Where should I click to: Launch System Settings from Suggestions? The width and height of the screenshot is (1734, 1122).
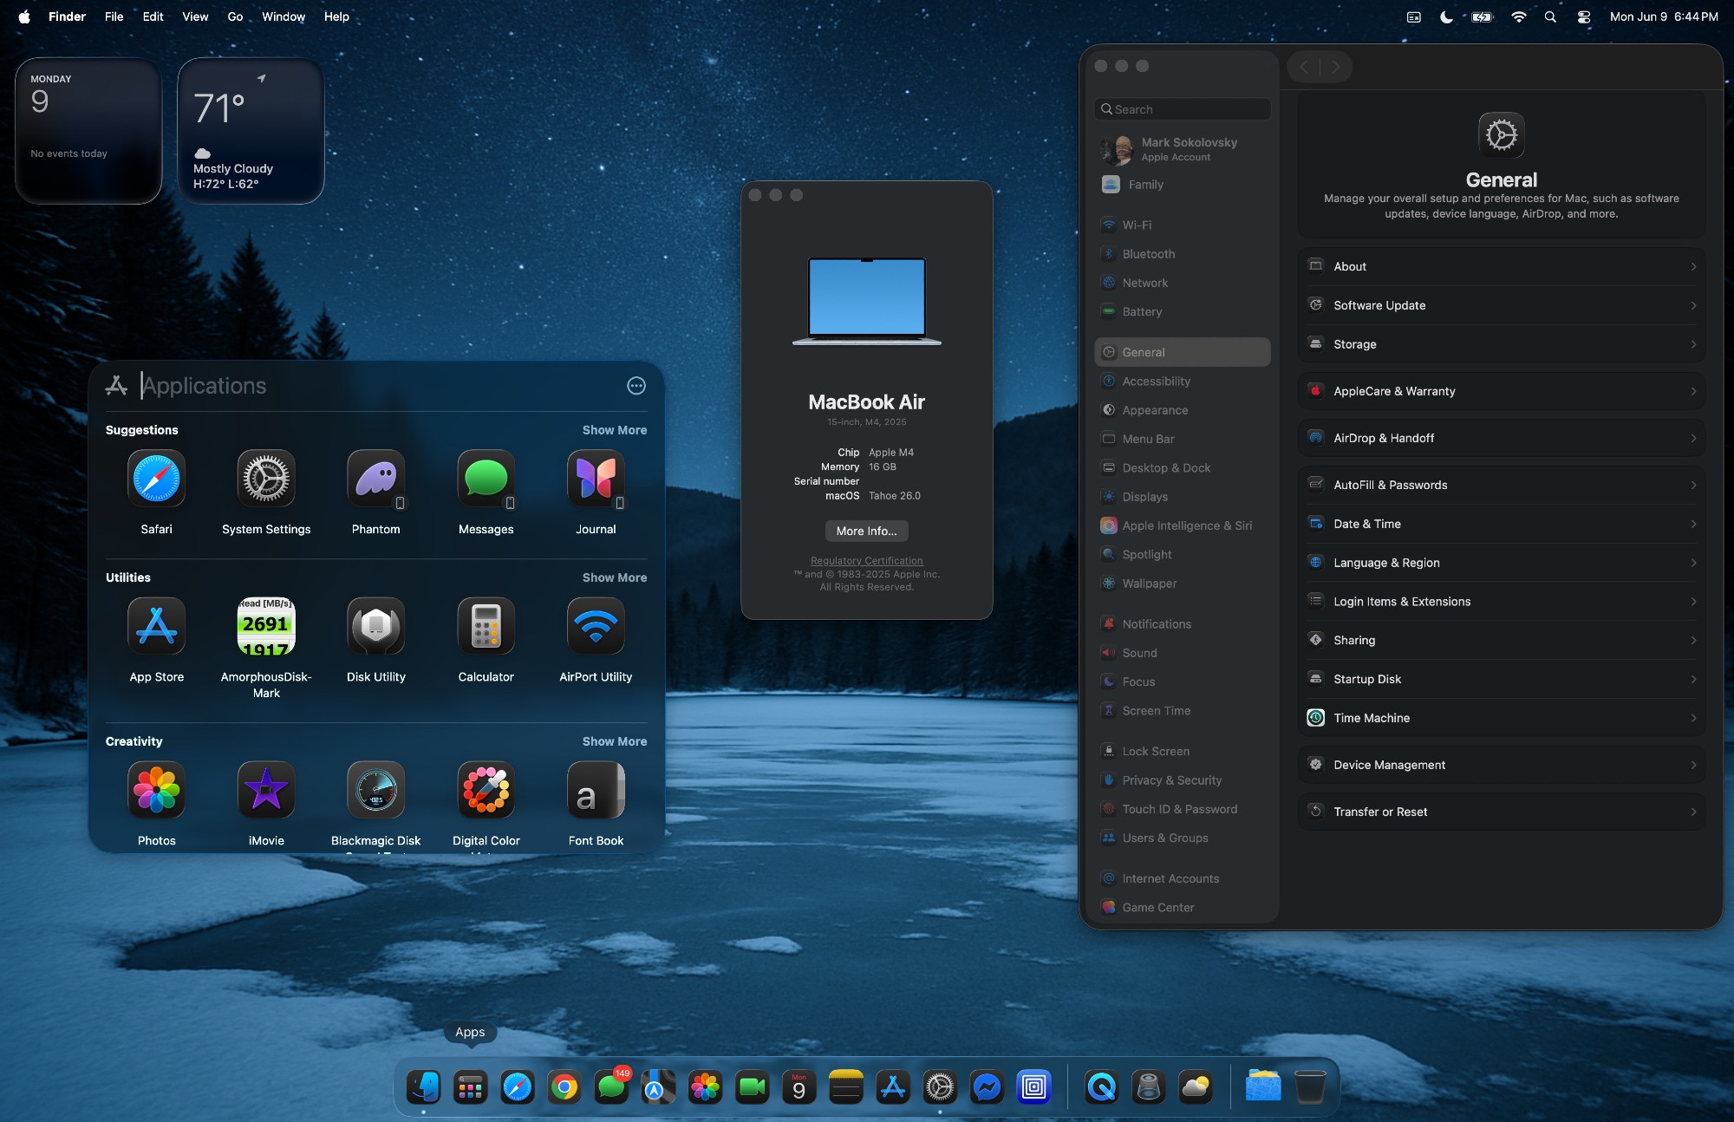click(266, 479)
